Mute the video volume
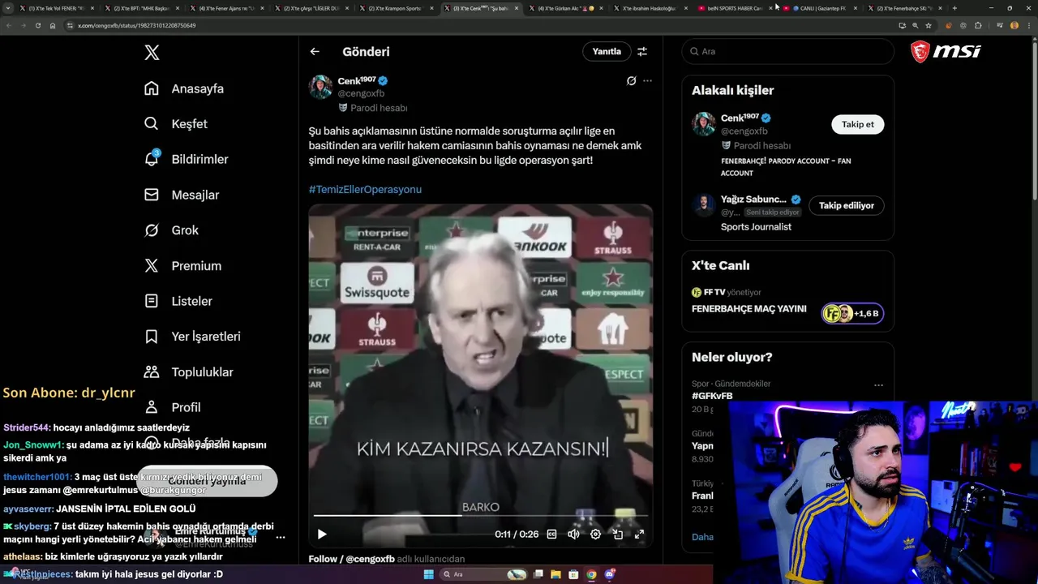 coord(573,534)
